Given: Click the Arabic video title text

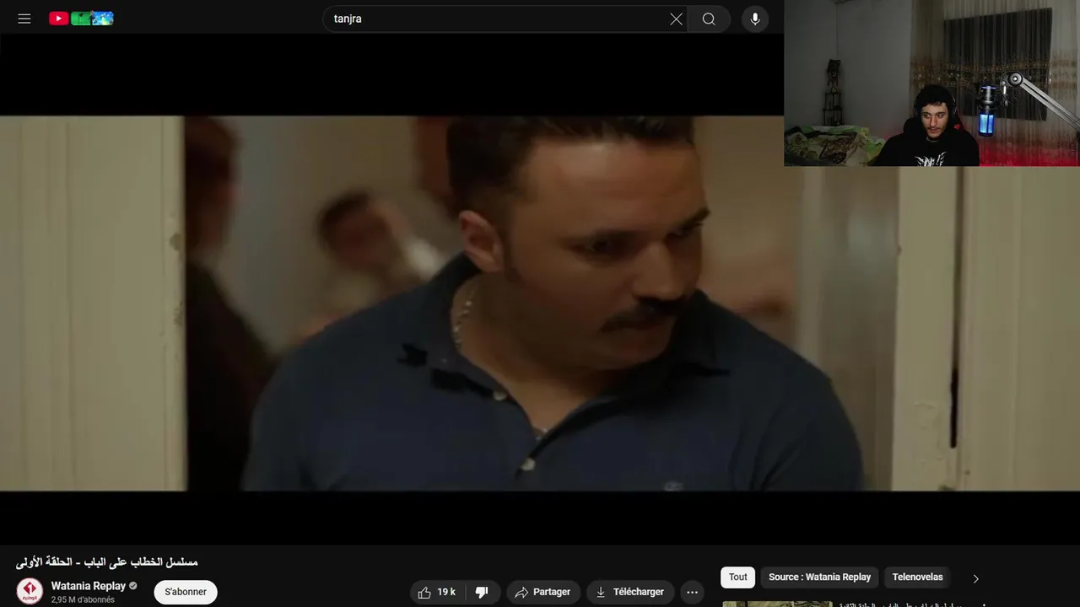Looking at the screenshot, I should tap(106, 562).
